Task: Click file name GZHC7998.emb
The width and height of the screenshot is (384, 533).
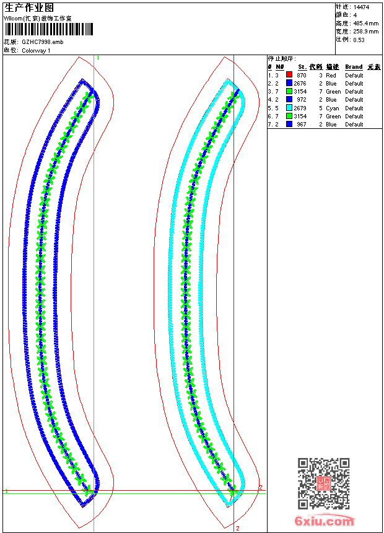Action: (43, 42)
